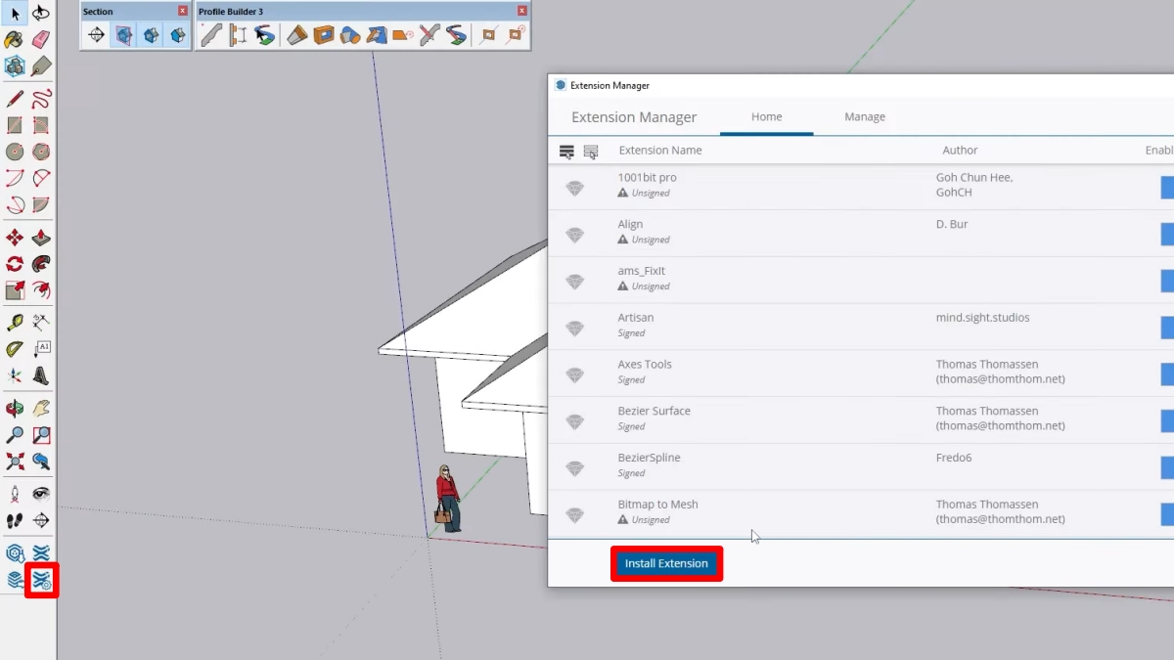1174x660 pixels.
Task: Switch to the Manage tab
Action: point(865,116)
